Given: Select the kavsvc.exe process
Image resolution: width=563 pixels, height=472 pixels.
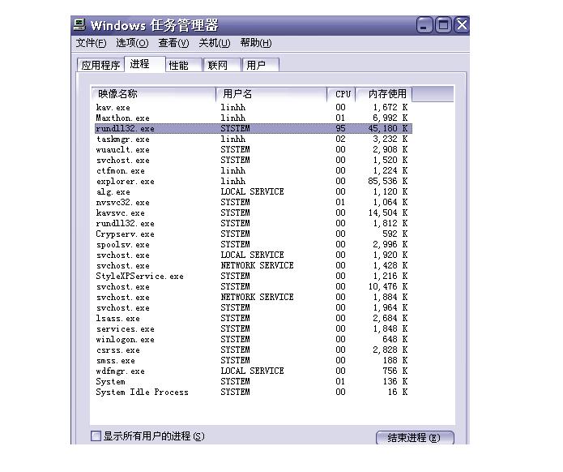Looking at the screenshot, I should 254,212.
